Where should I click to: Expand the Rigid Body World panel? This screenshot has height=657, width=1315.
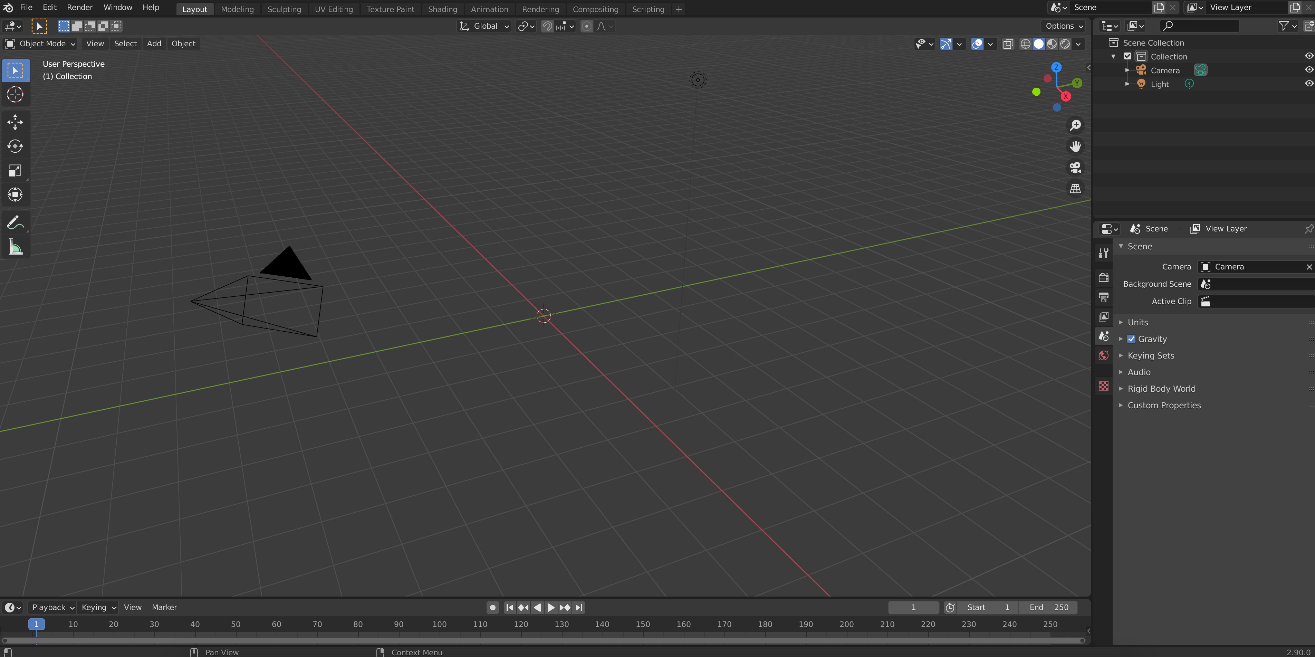coord(1161,389)
